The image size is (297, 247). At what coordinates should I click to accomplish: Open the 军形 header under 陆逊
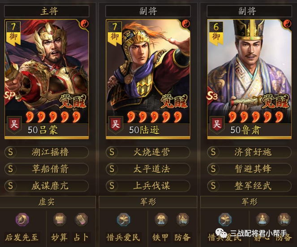pyautogui.click(x=148, y=202)
